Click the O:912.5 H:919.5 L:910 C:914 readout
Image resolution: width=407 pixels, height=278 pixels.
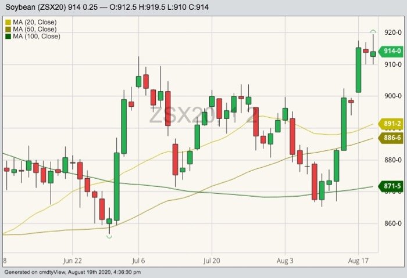point(159,7)
